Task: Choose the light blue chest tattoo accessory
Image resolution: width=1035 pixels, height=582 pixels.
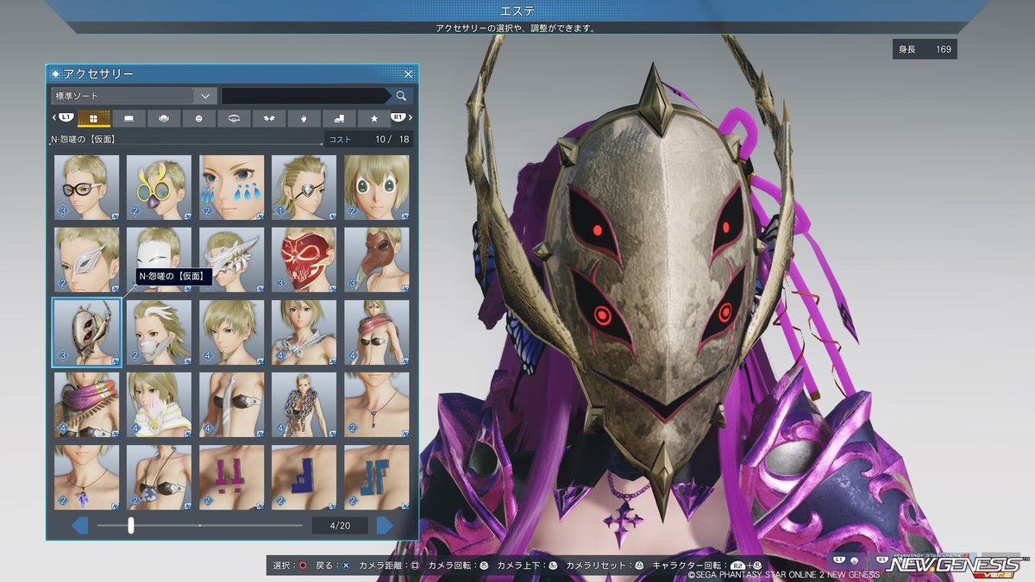Action: [376, 477]
